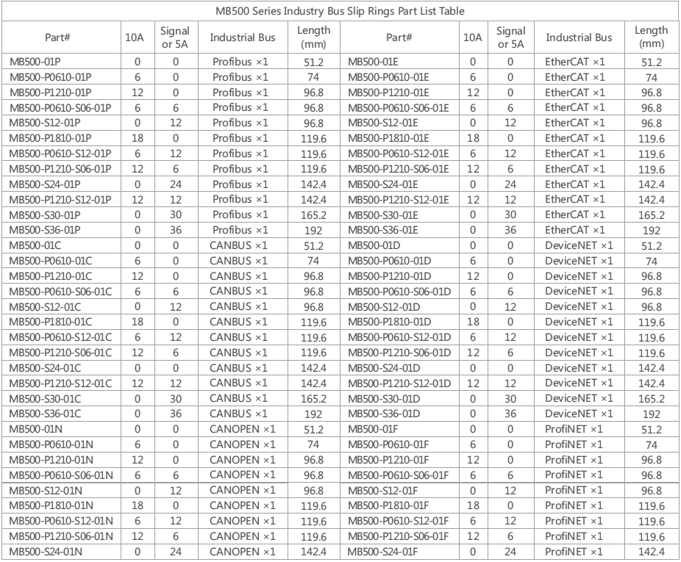The image size is (681, 562).
Task: Click part MB500-P0610-S06-01C
Action: point(60,291)
